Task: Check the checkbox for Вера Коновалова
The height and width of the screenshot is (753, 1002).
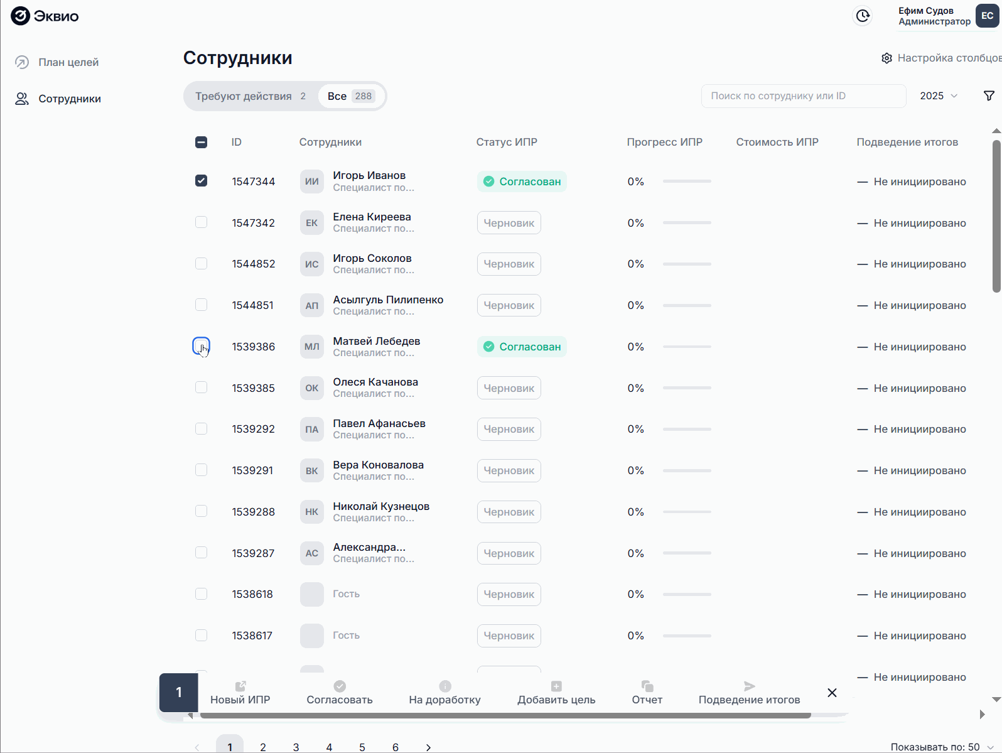Action: point(201,470)
